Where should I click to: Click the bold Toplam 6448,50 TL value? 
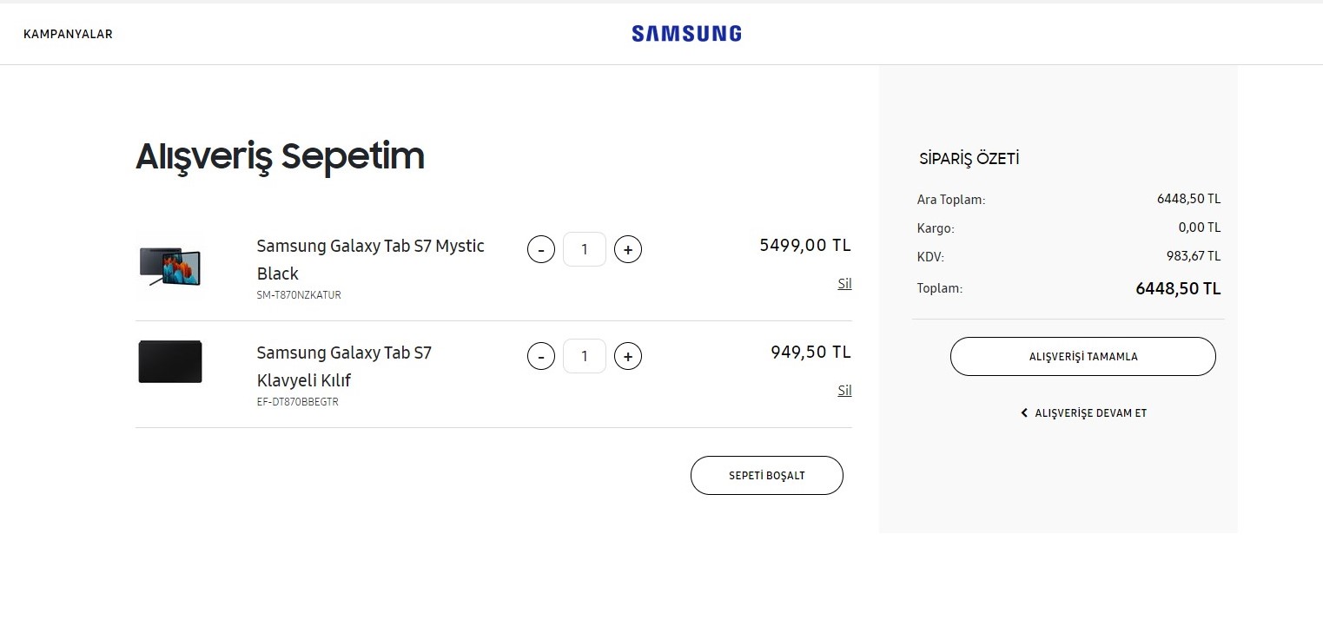tap(1178, 289)
